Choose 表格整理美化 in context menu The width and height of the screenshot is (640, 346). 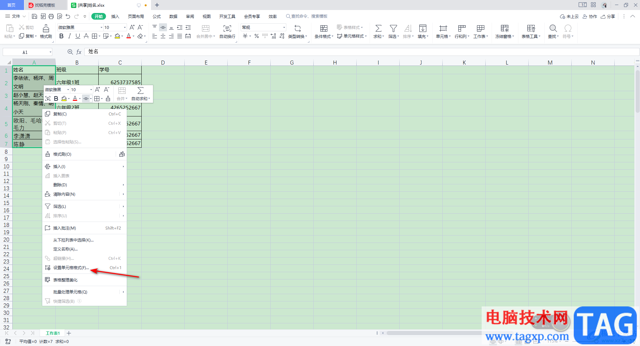click(85, 280)
